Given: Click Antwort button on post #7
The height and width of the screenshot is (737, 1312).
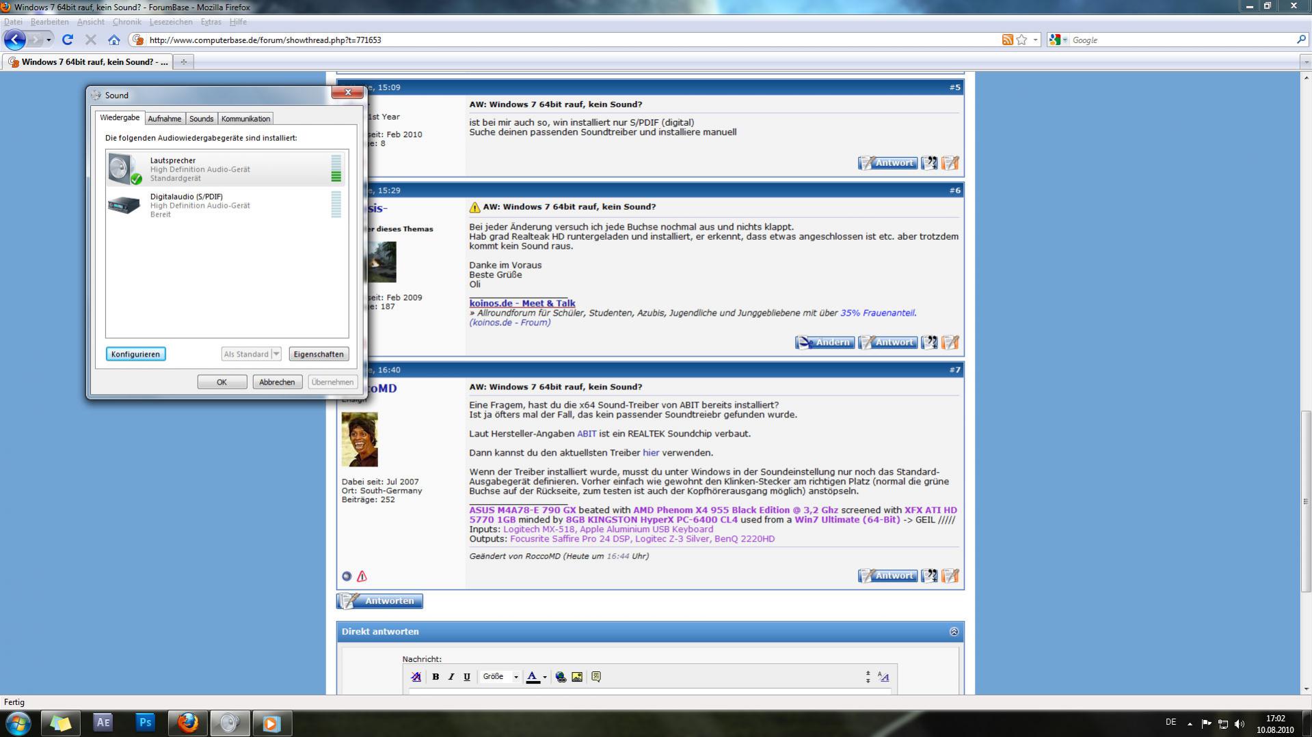Looking at the screenshot, I should (887, 576).
